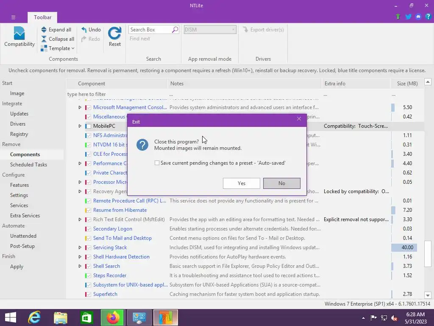
Task: Expand the Shell Search row
Action: [x=80, y=266]
